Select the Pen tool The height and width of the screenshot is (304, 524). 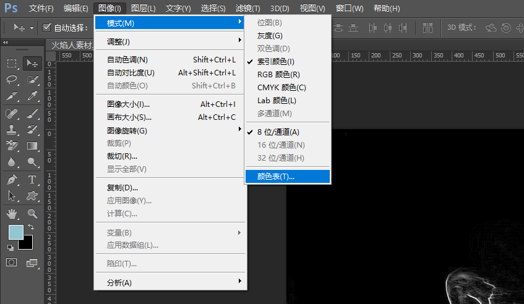click(12, 180)
